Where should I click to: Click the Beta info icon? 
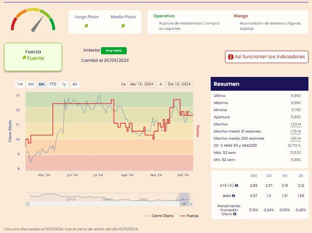click(x=233, y=196)
